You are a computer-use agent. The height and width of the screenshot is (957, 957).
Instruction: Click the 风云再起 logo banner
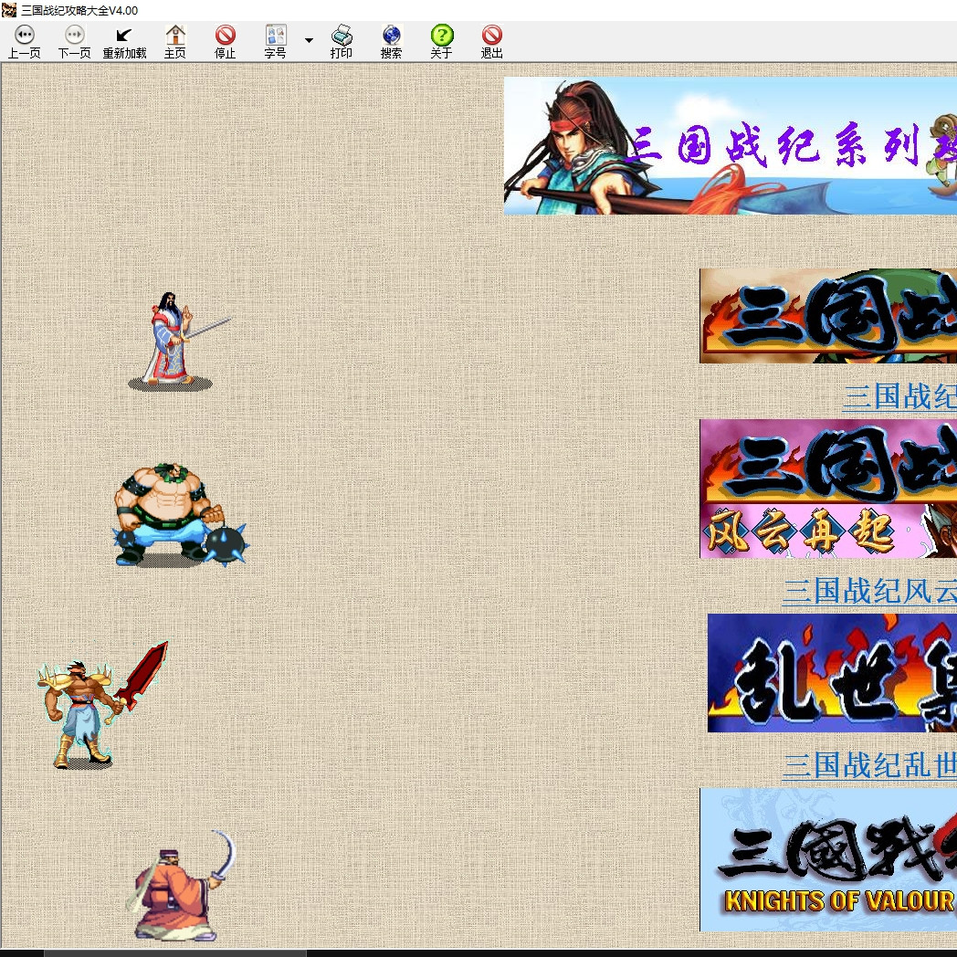pos(828,489)
